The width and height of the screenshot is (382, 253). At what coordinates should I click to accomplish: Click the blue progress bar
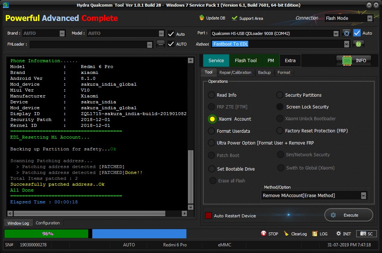tap(139, 234)
